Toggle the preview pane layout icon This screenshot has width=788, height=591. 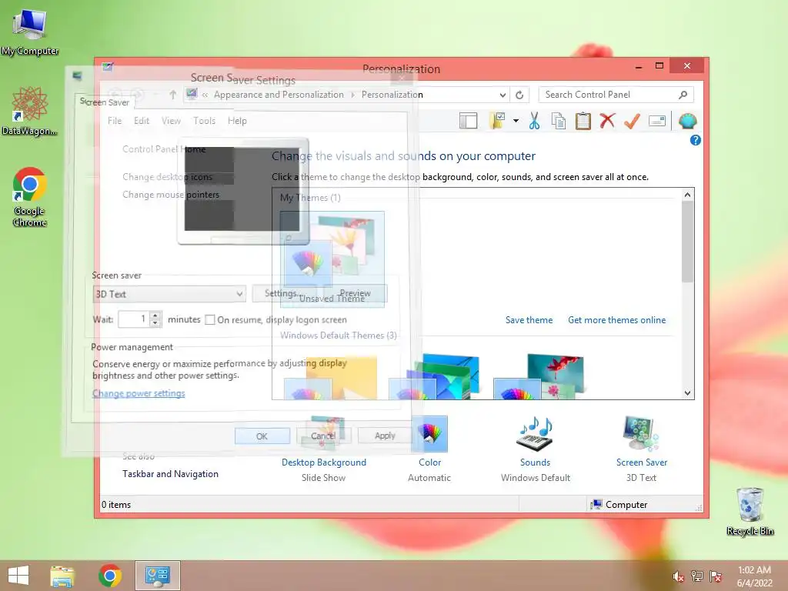tap(468, 121)
